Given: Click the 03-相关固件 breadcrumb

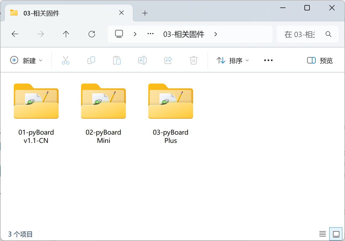Looking at the screenshot, I should coord(184,34).
